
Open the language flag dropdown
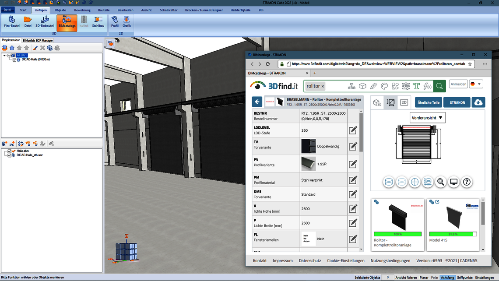(476, 84)
